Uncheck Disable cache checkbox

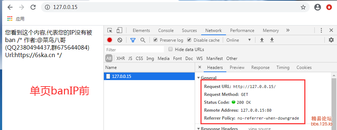click(189, 40)
